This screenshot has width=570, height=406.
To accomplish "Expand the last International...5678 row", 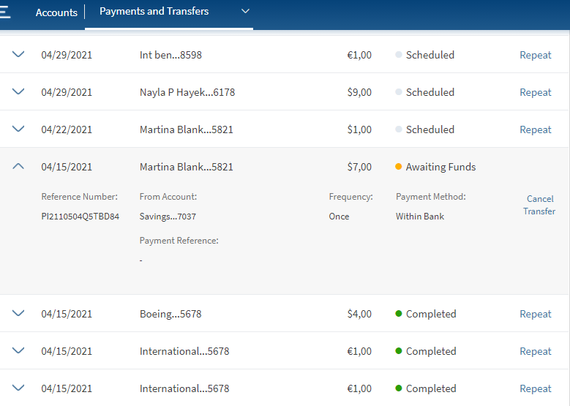I will 19,388.
